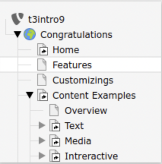This screenshot has height=164, width=162.
Task: Expand the Intreractive page branch
Action: (42, 156)
